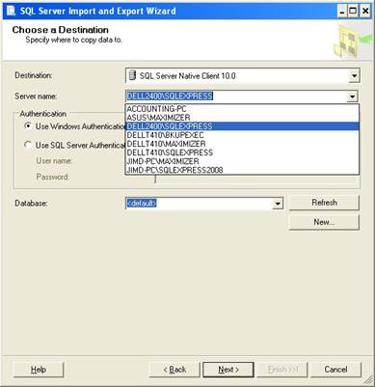Image resolution: width=375 pixels, height=387 pixels.
Task: Click the New... database button
Action: click(324, 222)
